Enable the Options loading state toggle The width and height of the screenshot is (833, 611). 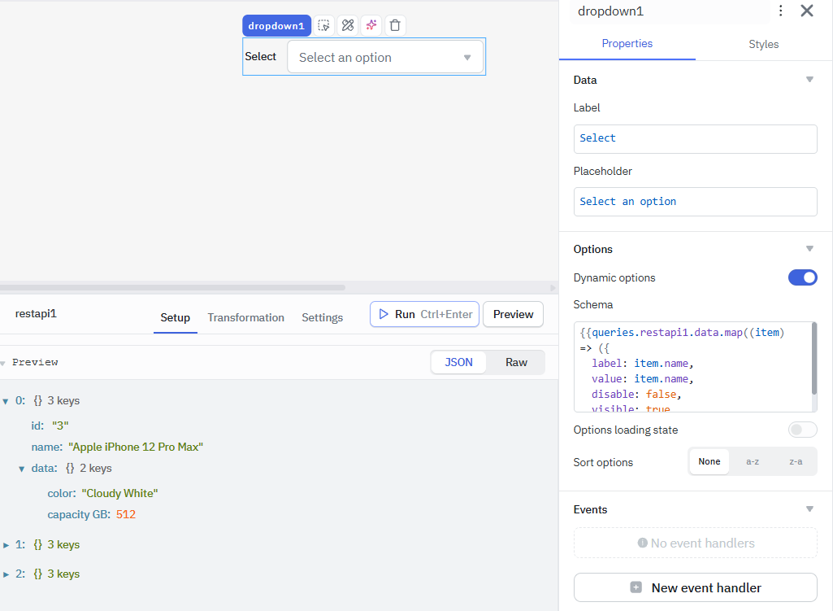(x=802, y=430)
